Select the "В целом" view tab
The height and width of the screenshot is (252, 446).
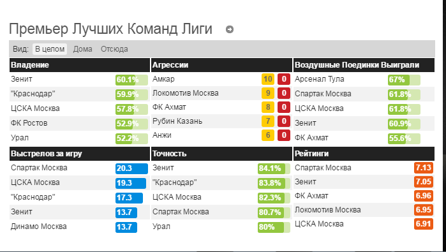(50, 49)
